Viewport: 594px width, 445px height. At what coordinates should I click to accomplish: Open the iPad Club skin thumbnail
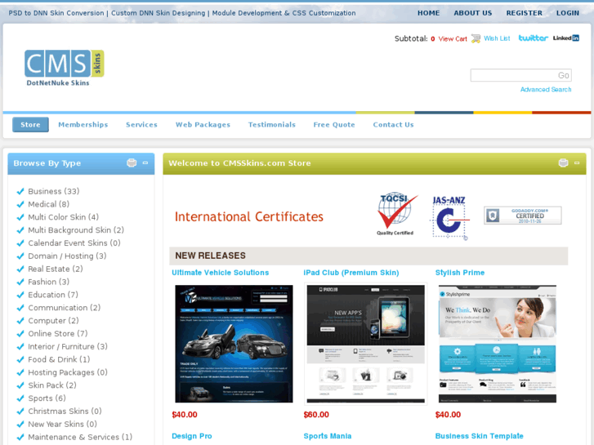click(x=365, y=343)
